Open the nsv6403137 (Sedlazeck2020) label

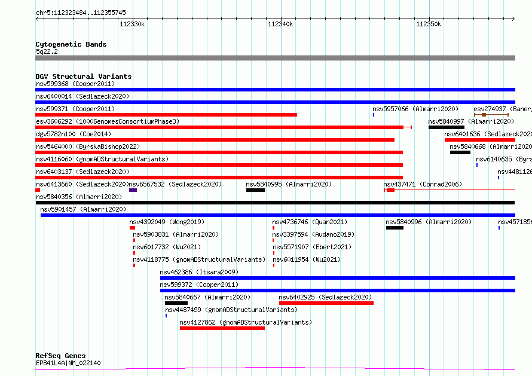click(x=82, y=172)
